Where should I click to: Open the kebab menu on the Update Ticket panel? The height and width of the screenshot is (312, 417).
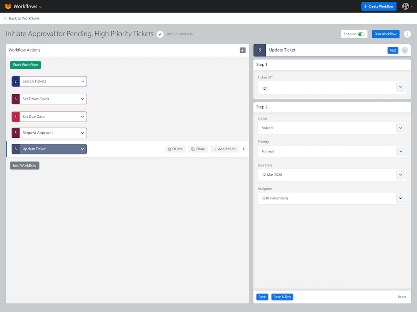click(405, 50)
